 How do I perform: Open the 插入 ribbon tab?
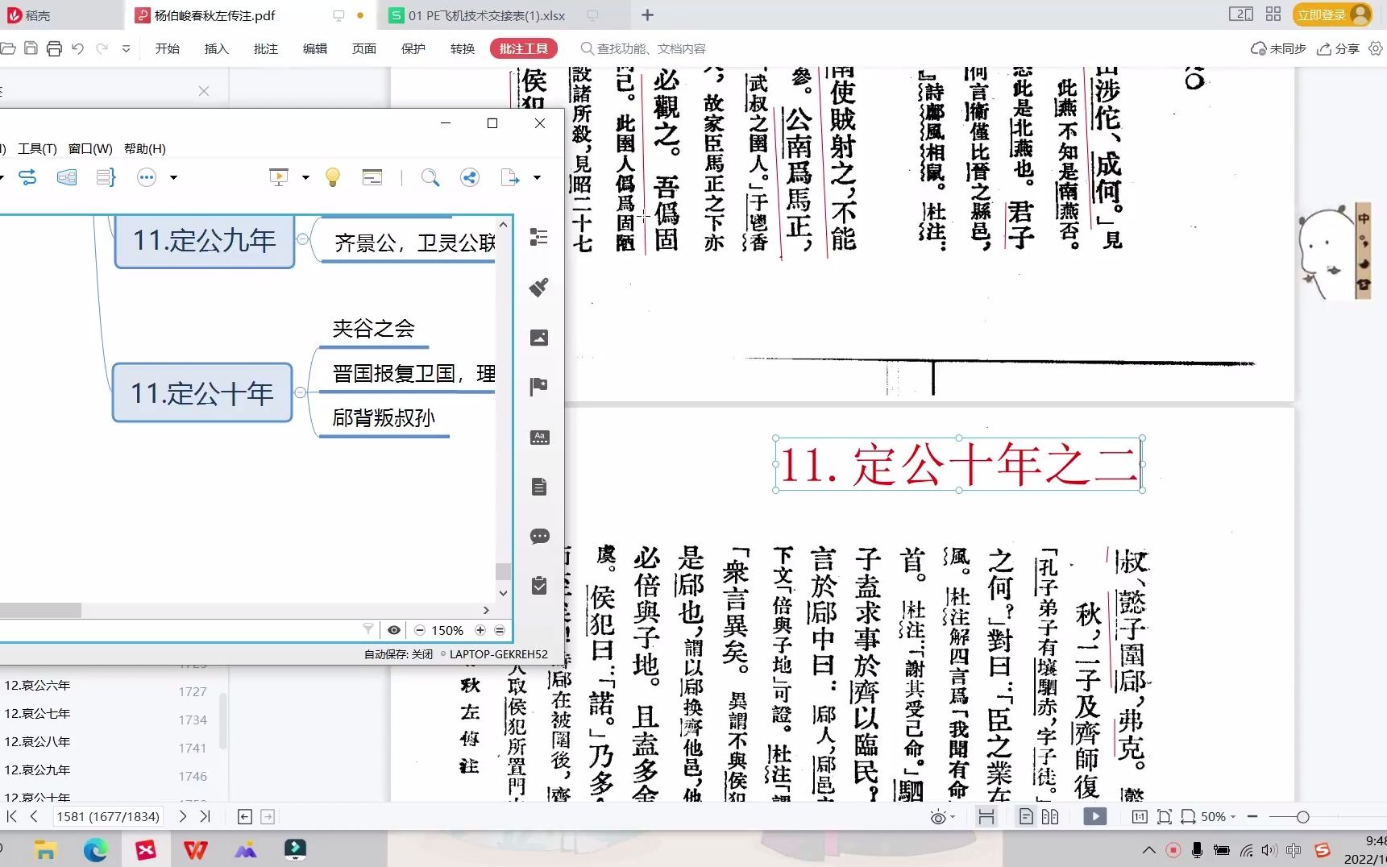click(x=217, y=48)
